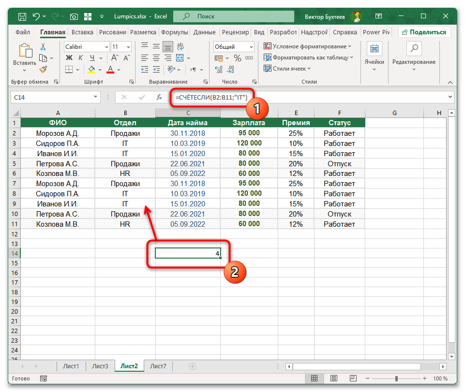Image resolution: width=465 pixels, height=392 pixels.
Task: Switch to the Данные tab
Action: (204, 32)
